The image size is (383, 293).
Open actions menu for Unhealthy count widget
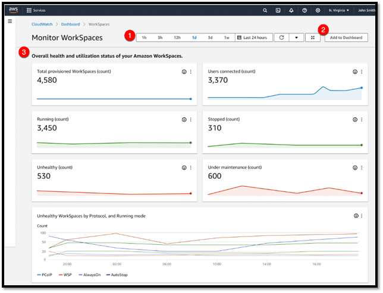(x=191, y=167)
